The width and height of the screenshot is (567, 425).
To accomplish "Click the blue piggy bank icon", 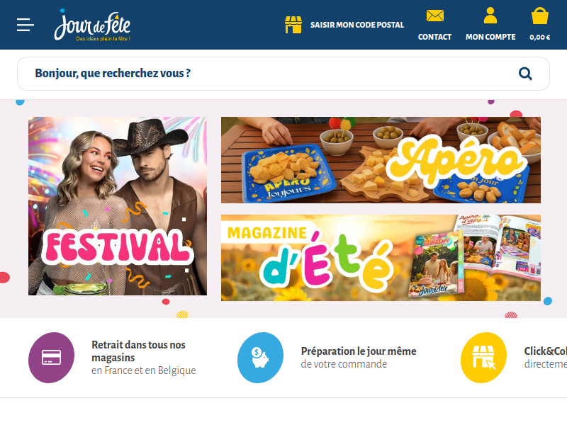I will pos(260,358).
